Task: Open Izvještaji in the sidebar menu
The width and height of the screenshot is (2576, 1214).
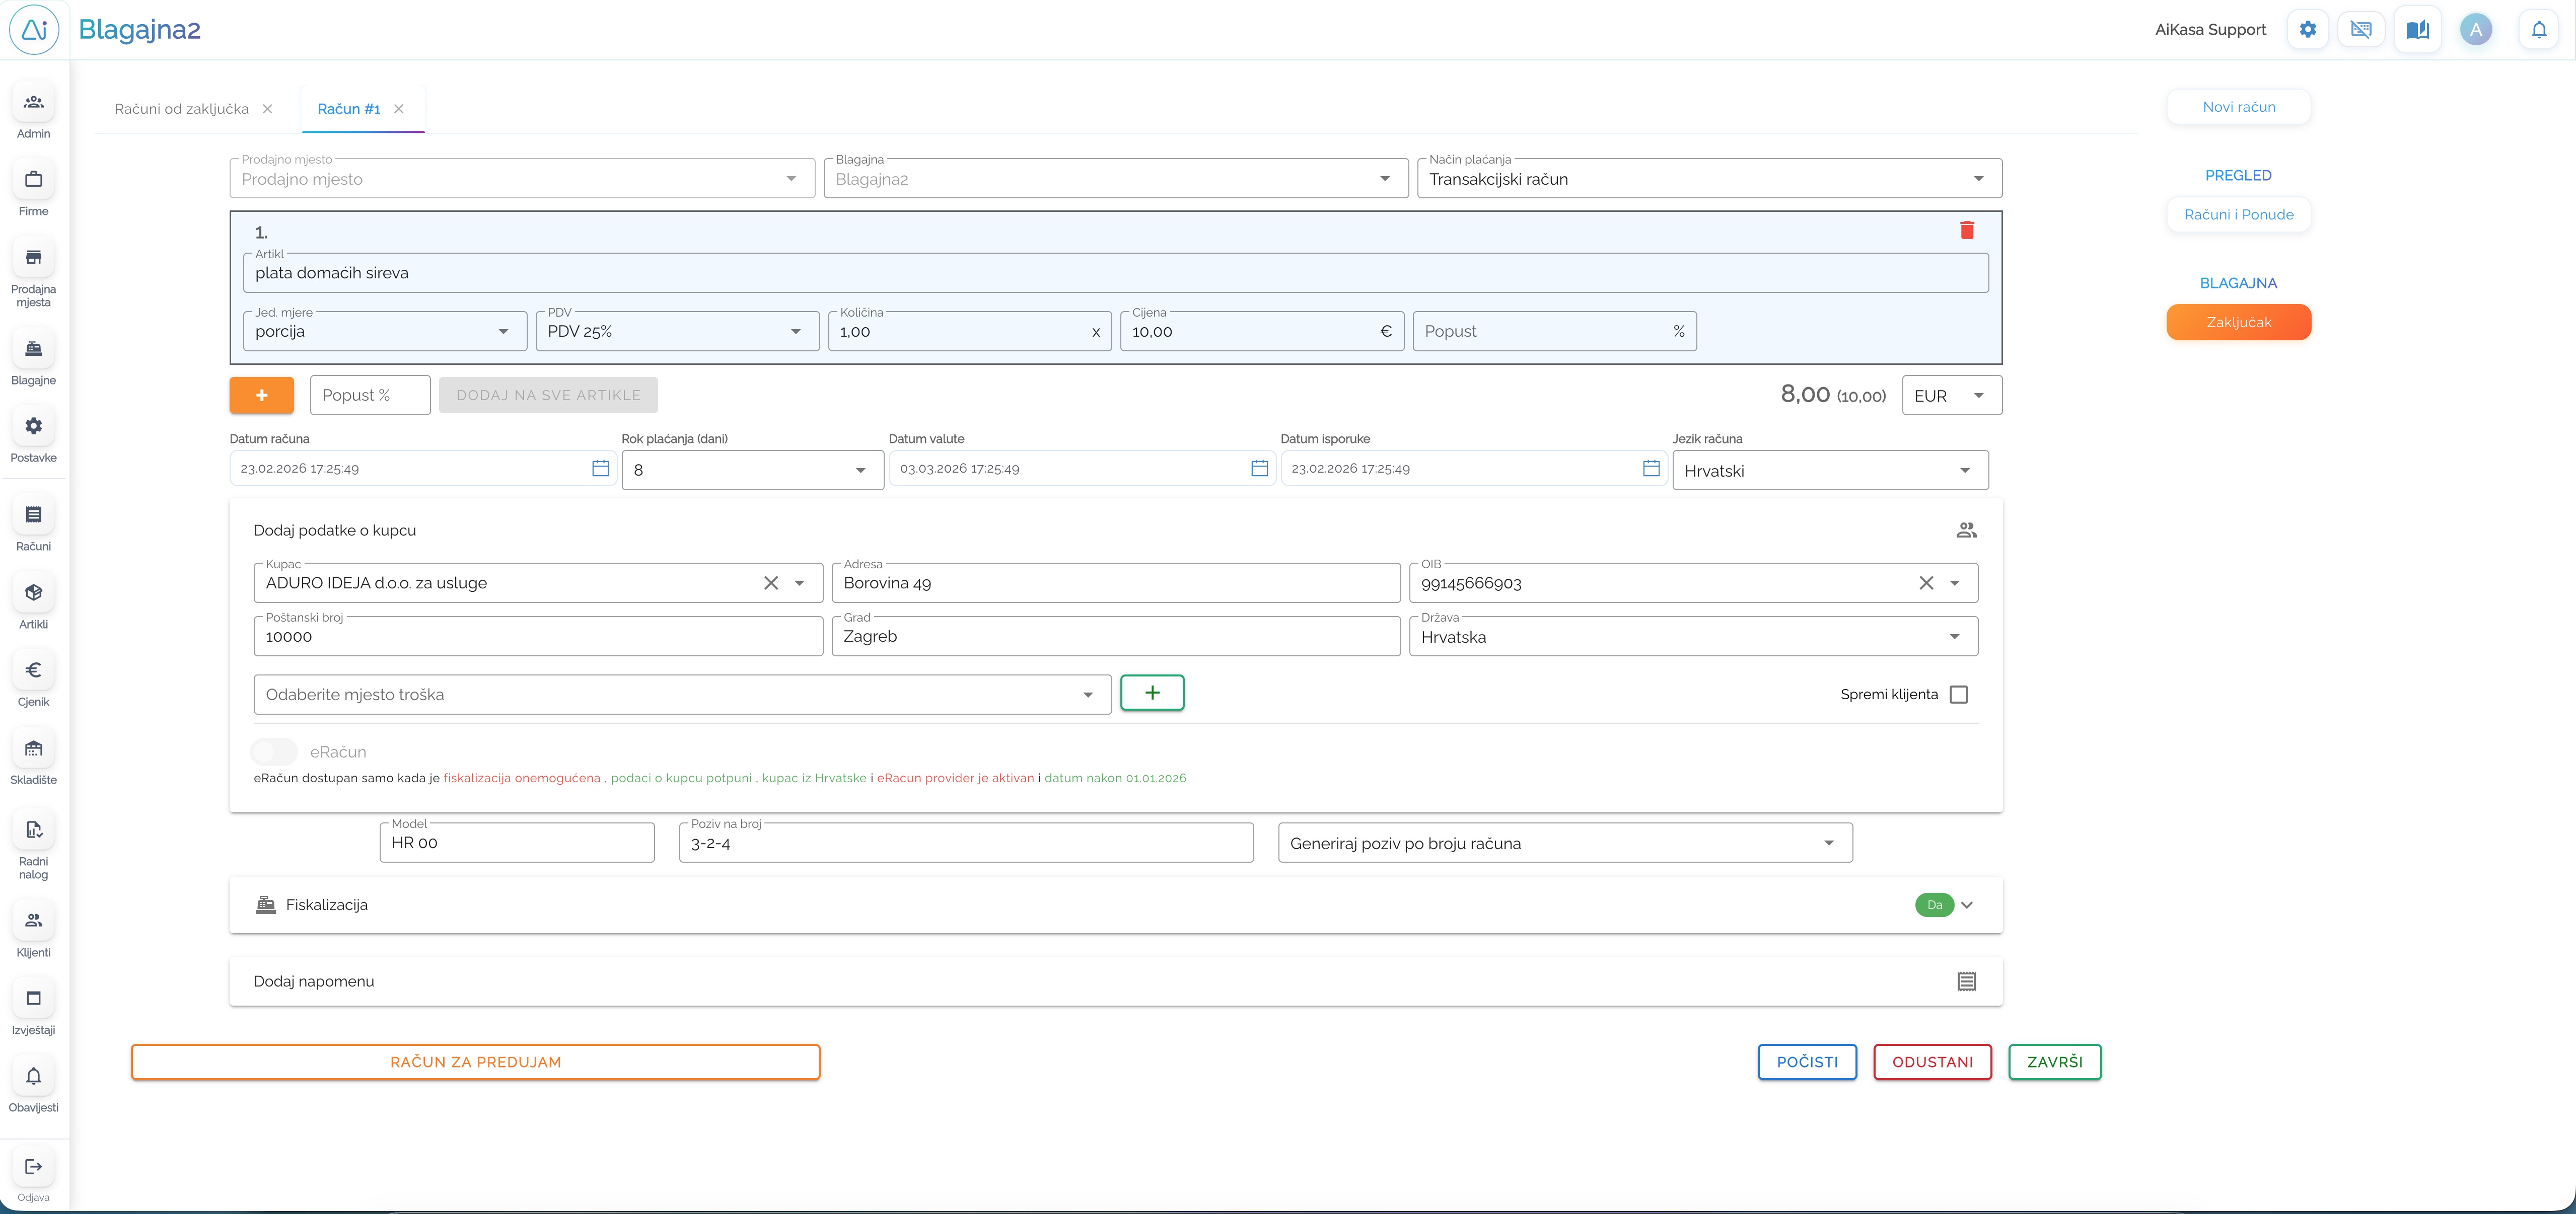Action: point(33,999)
